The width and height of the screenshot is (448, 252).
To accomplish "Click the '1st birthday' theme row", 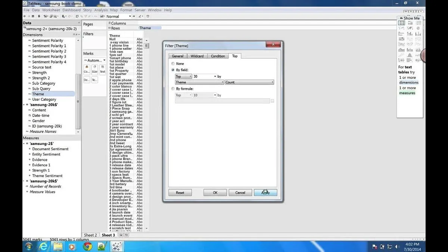I will [118, 61].
